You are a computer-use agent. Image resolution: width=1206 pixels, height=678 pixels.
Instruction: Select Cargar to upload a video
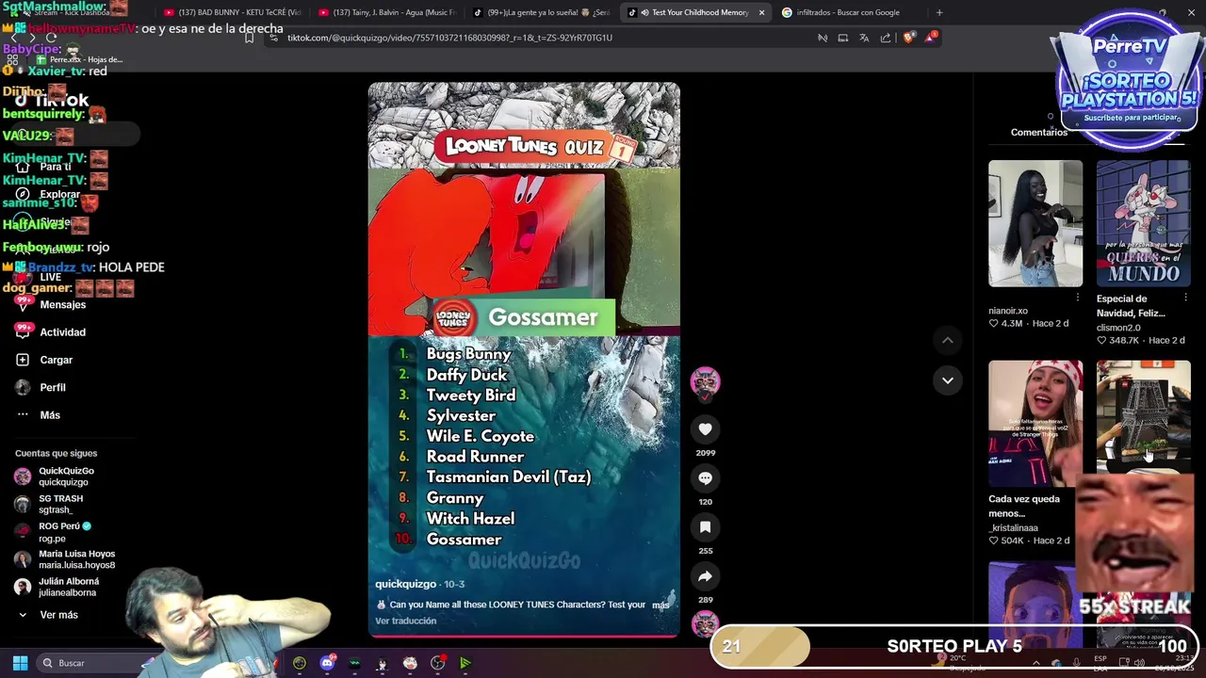(56, 360)
